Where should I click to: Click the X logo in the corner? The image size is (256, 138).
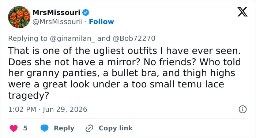242,12
